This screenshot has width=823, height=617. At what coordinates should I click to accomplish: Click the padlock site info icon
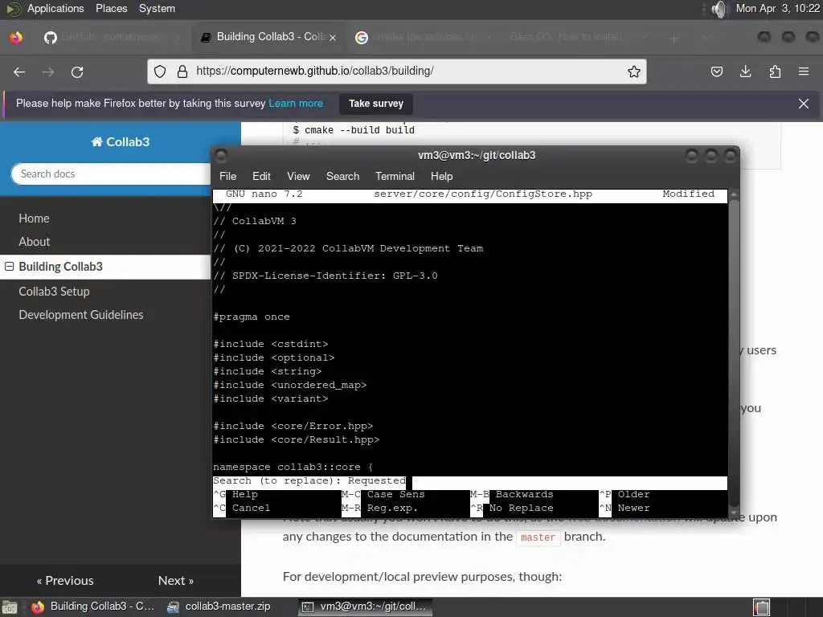[x=182, y=72]
